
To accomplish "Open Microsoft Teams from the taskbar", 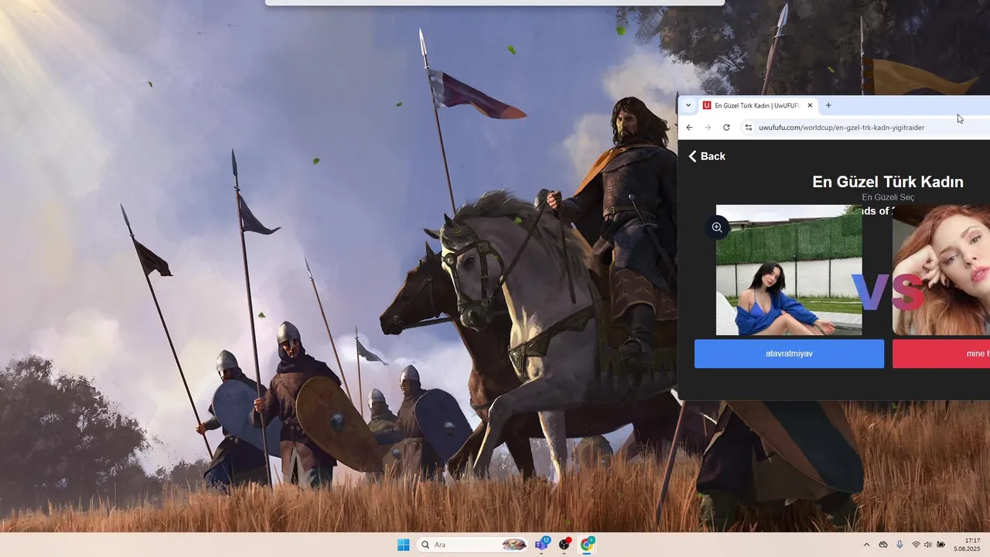I will click(542, 545).
